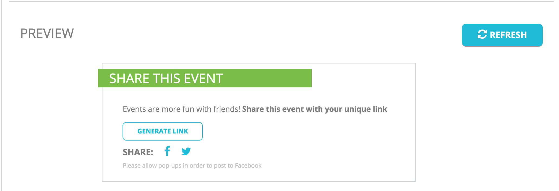
Task: Click the word 'Facebook' in the pop-up notice
Action: [248, 165]
